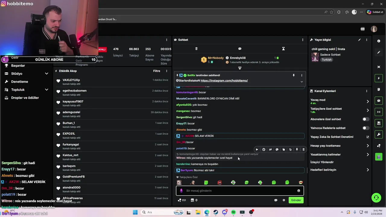This screenshot has height=217, width=386.
Task: Open pinned message three-dot options
Action: pos(302,75)
